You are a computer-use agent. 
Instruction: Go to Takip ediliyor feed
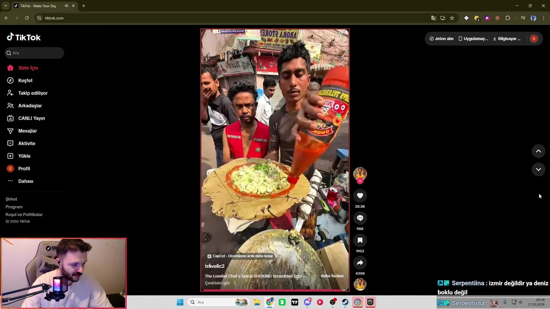pyautogui.click(x=27, y=93)
